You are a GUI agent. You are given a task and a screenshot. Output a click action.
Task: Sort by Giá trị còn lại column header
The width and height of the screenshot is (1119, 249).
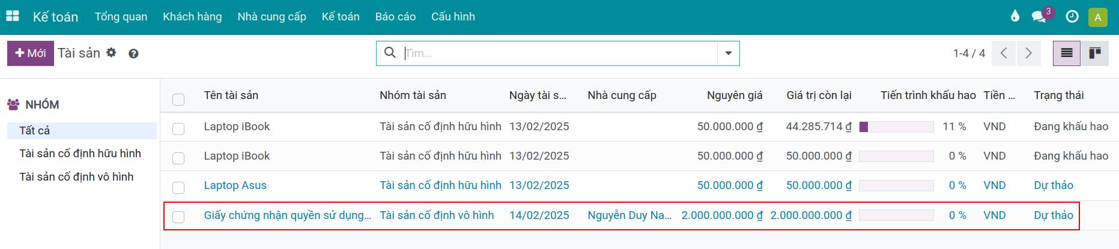point(819,95)
